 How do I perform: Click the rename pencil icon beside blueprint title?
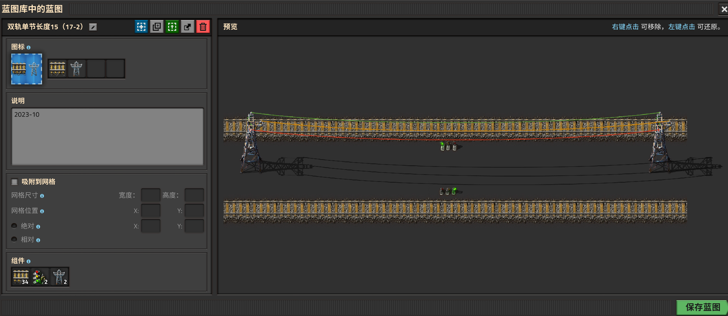coord(93,27)
